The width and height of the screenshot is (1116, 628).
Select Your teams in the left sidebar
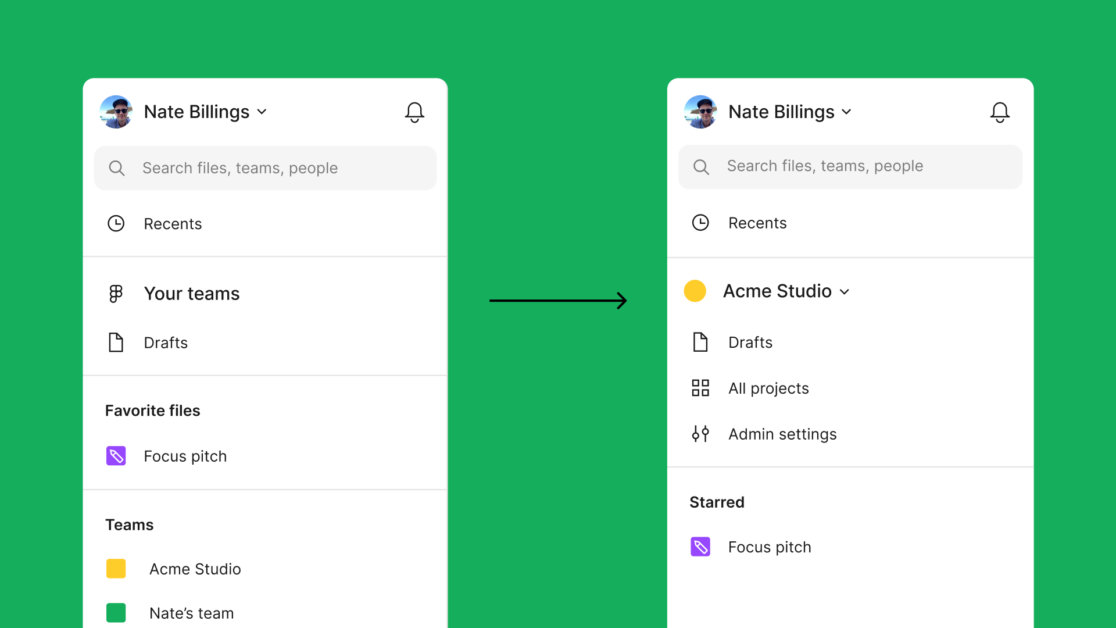(192, 294)
